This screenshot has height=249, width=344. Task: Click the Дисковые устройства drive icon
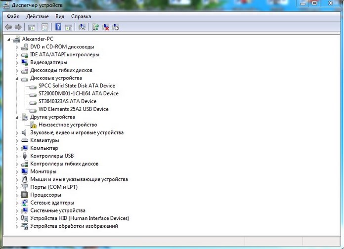(25, 79)
